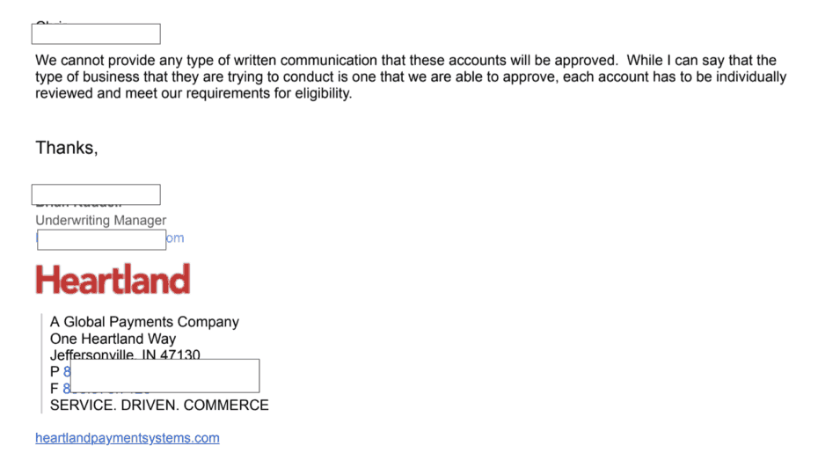Click the blue fax number after F
The image size is (818, 453).
point(66,389)
